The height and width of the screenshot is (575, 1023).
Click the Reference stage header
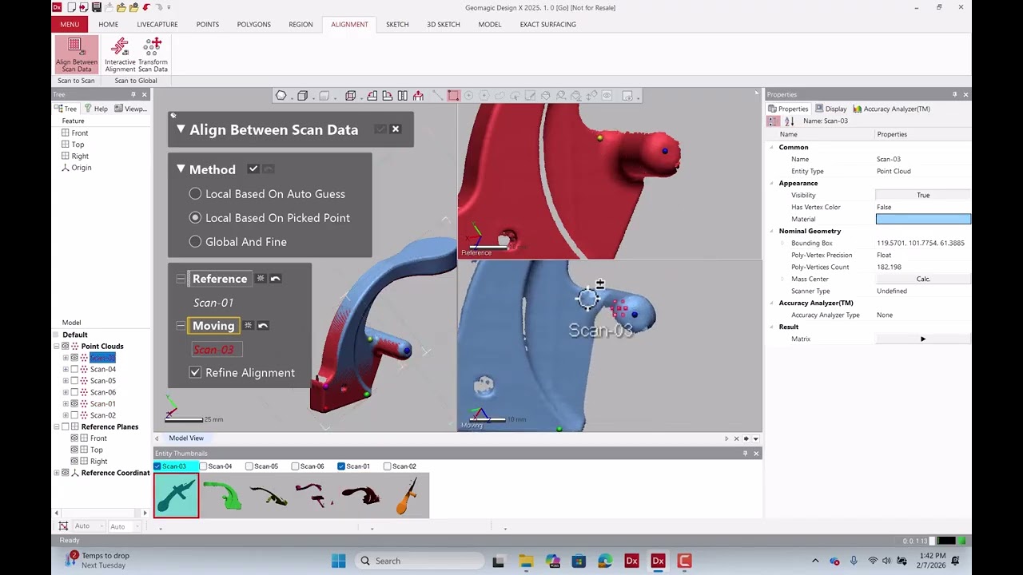(220, 279)
